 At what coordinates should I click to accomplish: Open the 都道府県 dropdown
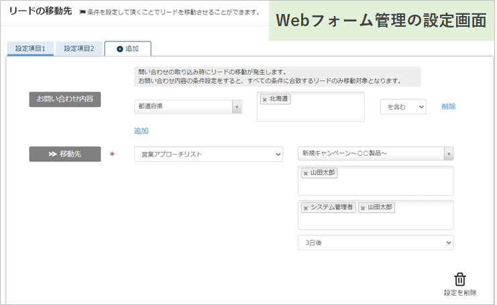coord(188,107)
